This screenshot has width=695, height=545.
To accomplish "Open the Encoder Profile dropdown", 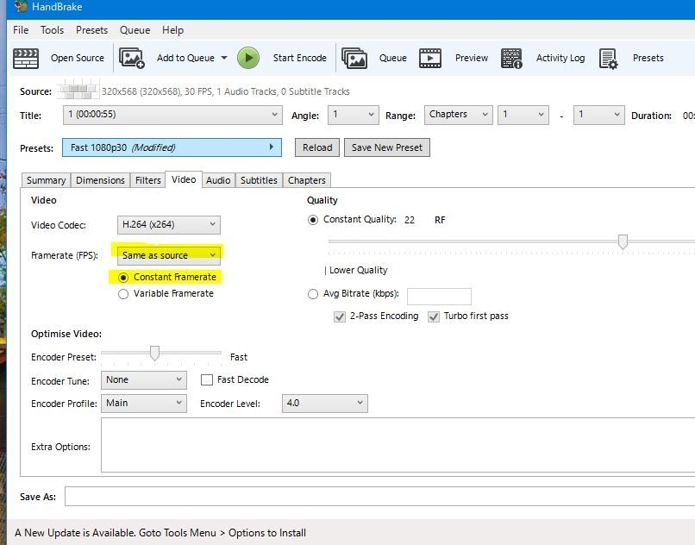I will (x=144, y=403).
